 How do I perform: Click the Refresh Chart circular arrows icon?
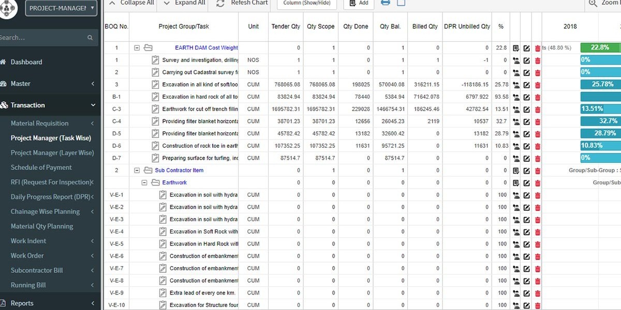220,3
